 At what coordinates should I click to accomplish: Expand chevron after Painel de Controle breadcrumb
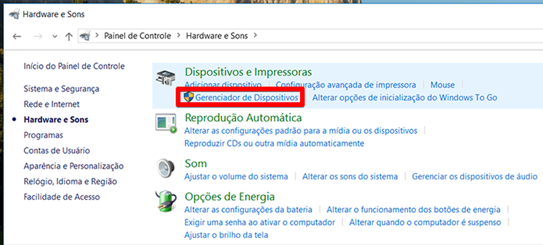point(179,35)
